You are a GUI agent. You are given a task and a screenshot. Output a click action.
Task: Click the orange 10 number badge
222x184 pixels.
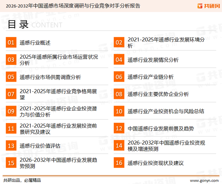[x=119, y=111]
